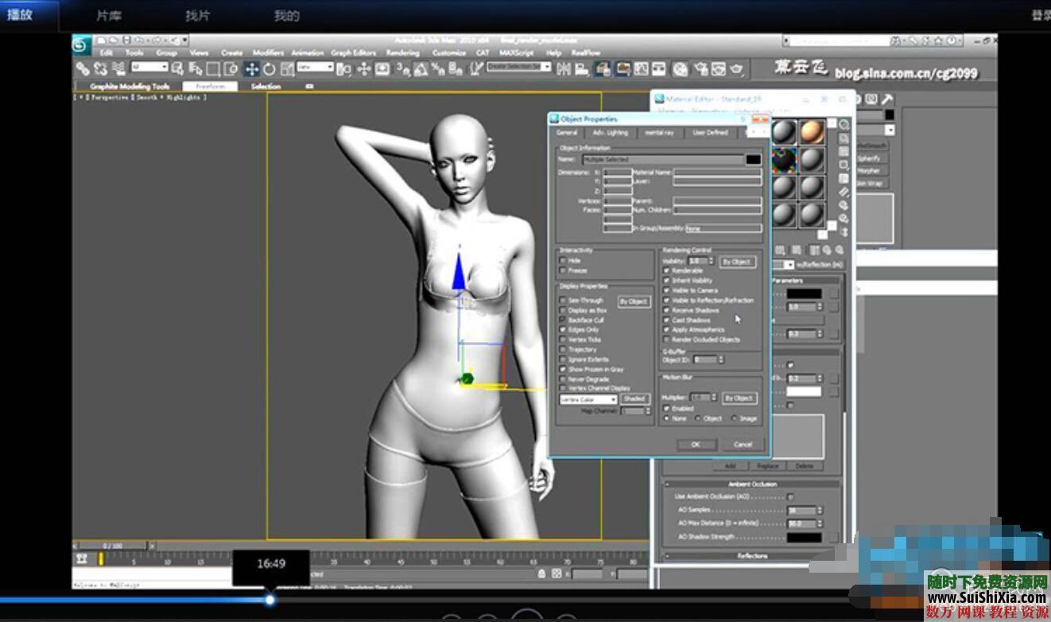
Task: Enable the Vertex Ticks checkbox
Action: (x=563, y=339)
